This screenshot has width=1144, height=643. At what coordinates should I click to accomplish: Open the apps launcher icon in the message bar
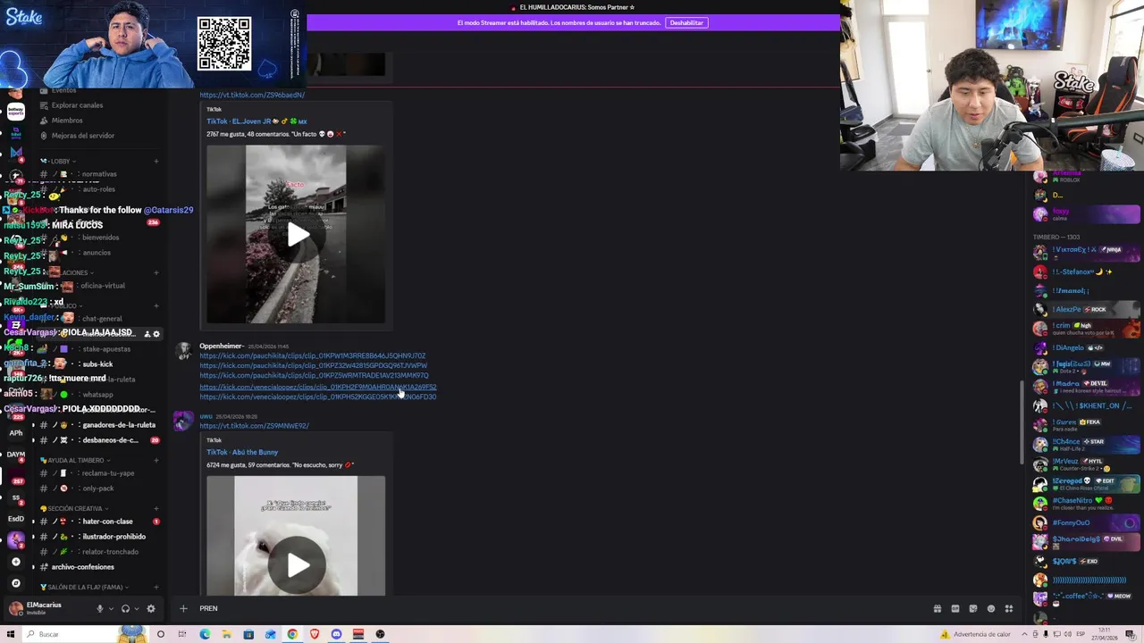click(x=1009, y=609)
